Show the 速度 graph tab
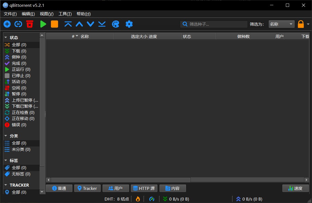 click(295, 188)
